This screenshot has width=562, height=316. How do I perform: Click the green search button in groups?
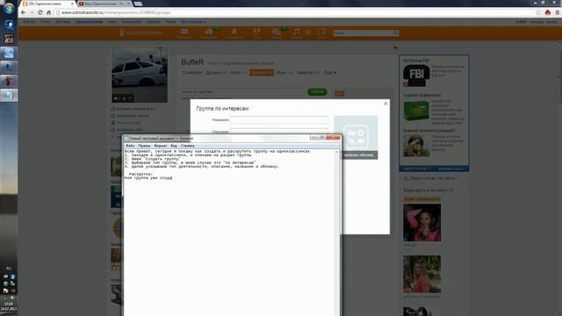point(317,92)
